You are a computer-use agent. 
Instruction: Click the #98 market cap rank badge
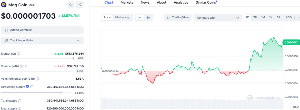click(80, 59)
